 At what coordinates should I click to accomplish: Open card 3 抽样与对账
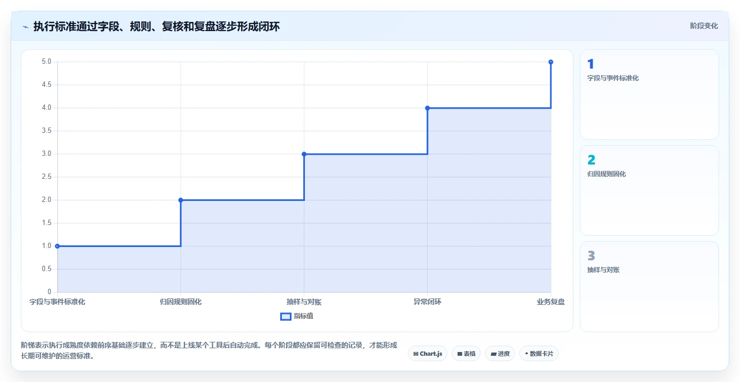[x=649, y=286]
